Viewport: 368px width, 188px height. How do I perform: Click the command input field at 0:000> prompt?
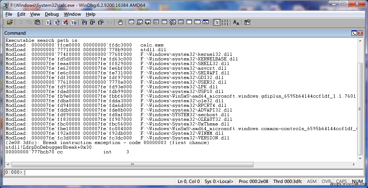point(194,172)
